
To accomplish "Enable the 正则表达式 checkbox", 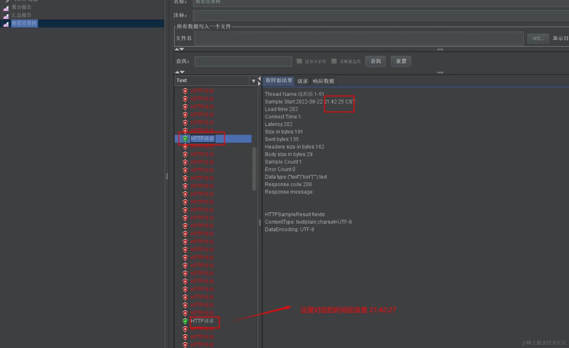I will 334,61.
